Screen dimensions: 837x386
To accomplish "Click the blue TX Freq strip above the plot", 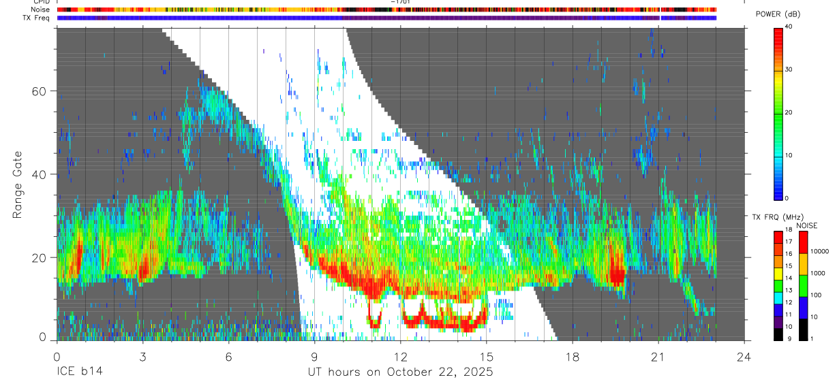I will (386, 18).
